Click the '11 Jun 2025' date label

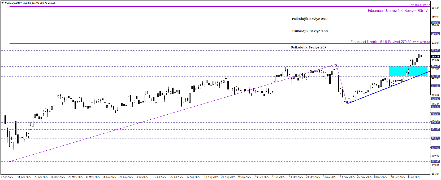[x=109, y=177]
